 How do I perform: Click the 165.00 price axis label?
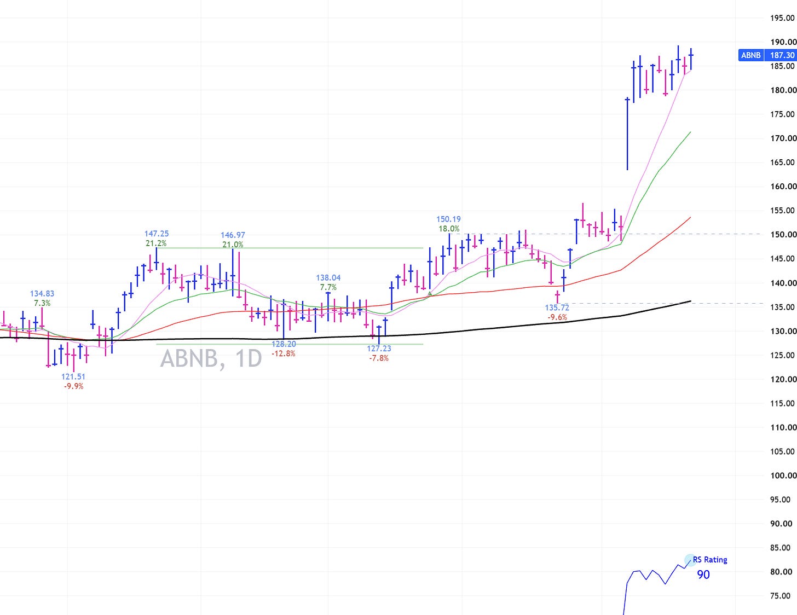782,163
